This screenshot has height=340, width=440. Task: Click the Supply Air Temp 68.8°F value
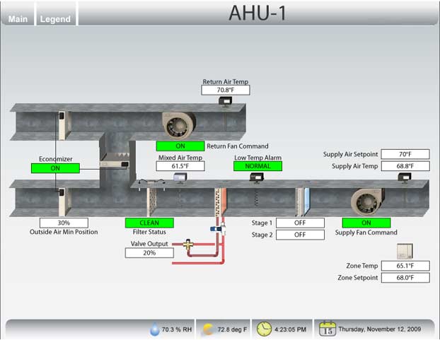tap(405, 166)
